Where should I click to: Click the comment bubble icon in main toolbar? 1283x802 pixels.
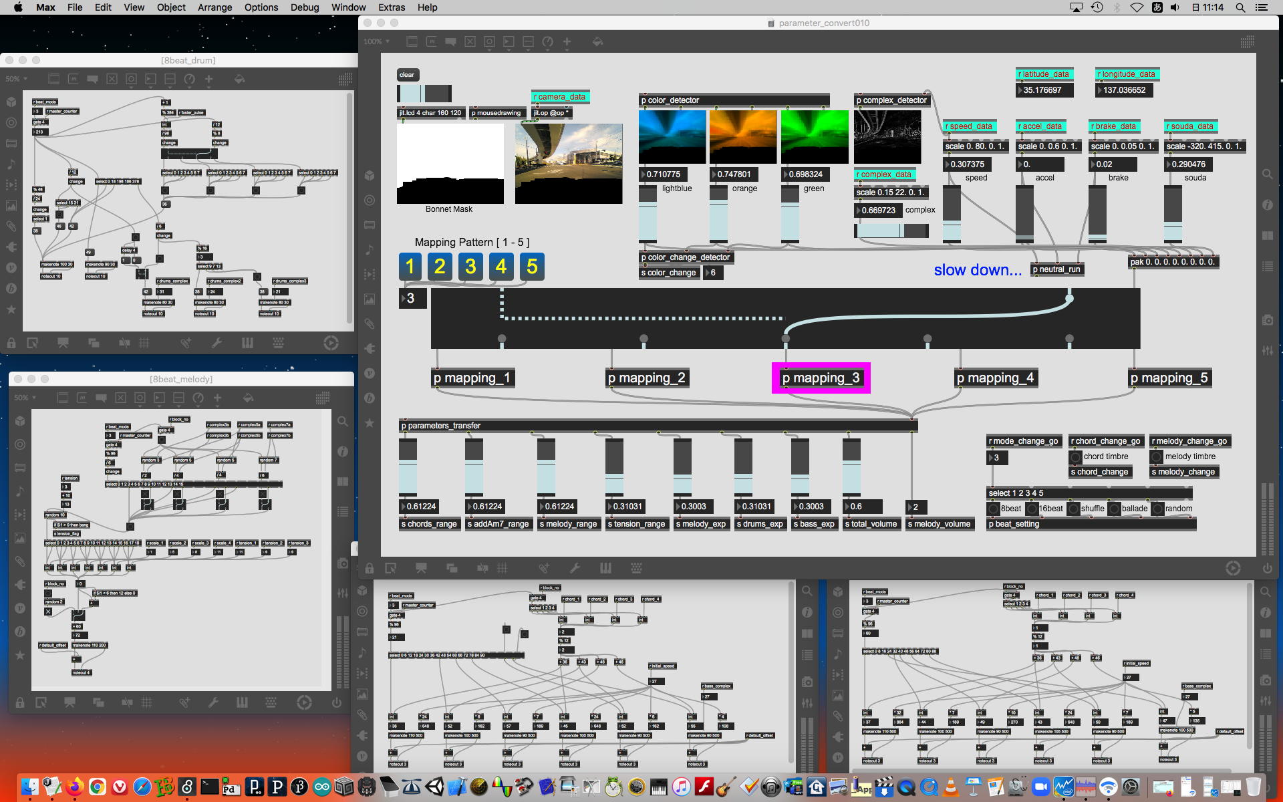451,41
